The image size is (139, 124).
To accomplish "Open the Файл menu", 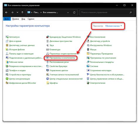I will click(7, 19).
